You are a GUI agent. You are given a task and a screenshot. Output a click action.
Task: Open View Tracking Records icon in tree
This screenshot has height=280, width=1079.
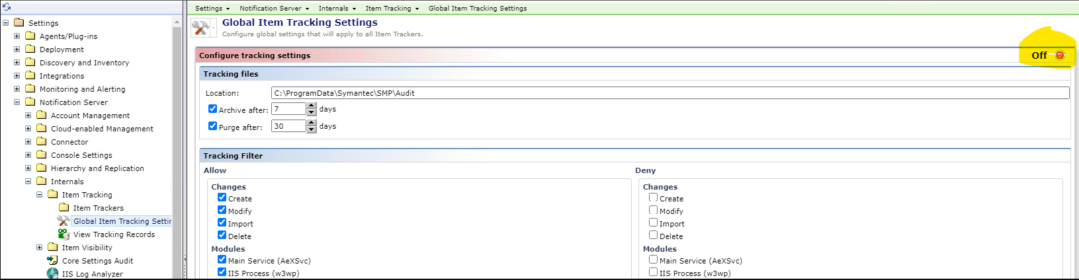64,234
